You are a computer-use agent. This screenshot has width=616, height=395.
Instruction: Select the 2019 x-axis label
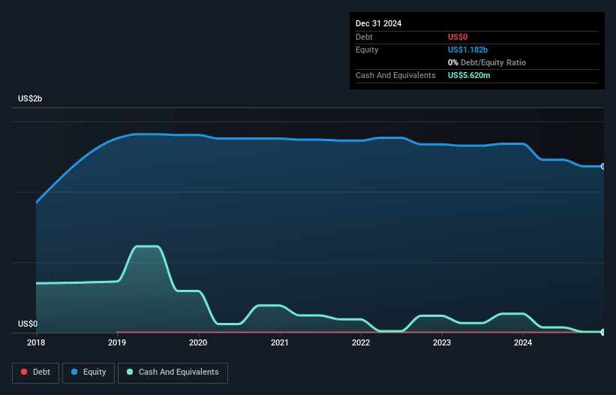(x=117, y=343)
